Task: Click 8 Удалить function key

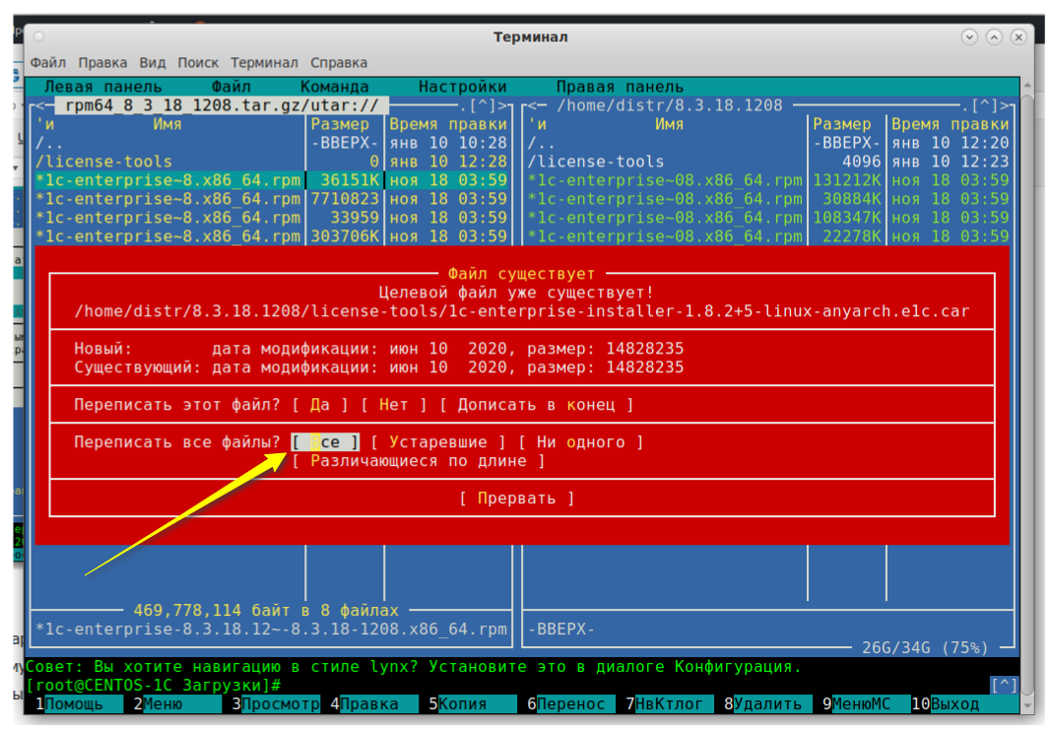Action: point(767,703)
